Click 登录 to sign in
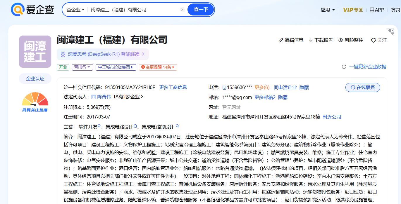 395,10
